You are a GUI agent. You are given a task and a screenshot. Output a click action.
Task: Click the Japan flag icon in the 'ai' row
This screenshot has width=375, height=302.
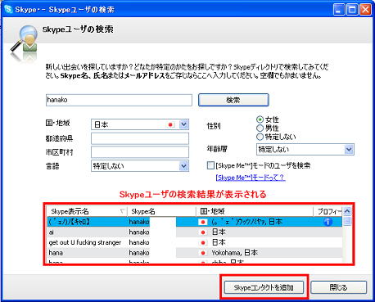tap(202, 232)
